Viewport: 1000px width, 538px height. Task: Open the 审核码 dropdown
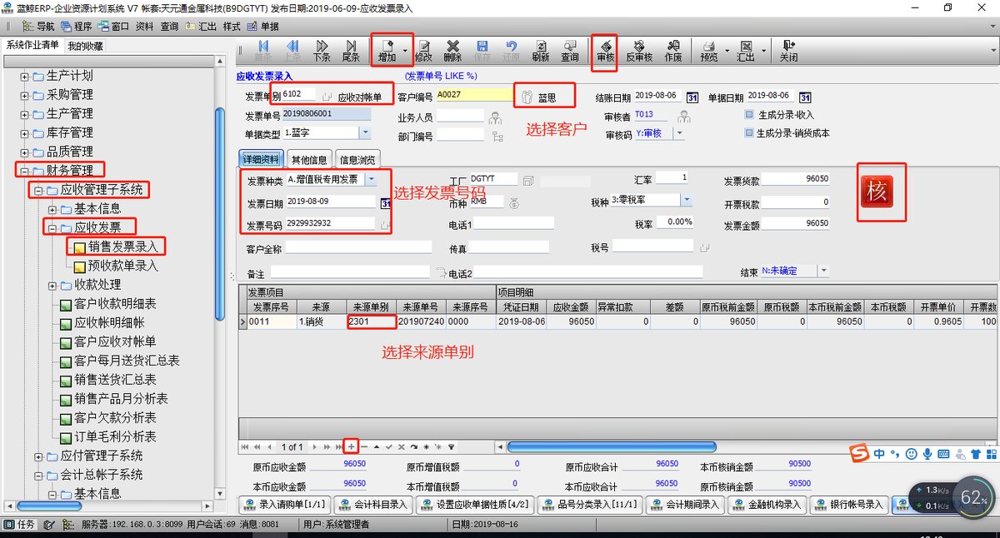click(681, 133)
